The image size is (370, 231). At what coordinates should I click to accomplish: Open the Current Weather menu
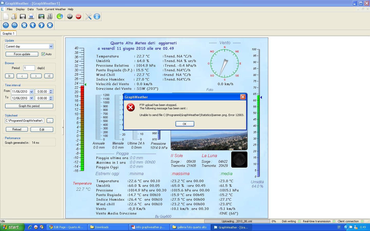55,9
